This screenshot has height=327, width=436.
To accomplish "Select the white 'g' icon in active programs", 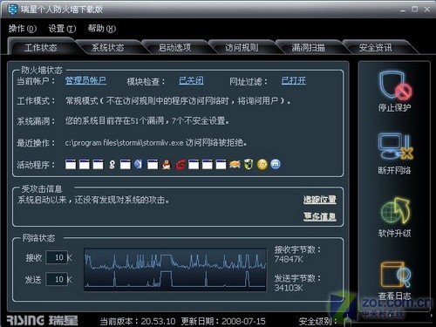I will pos(112,165).
